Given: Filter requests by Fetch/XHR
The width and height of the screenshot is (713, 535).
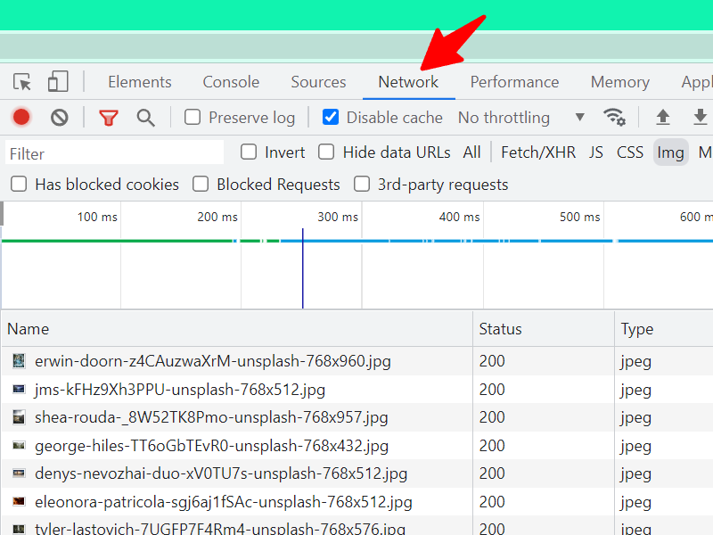Looking at the screenshot, I should (x=538, y=152).
